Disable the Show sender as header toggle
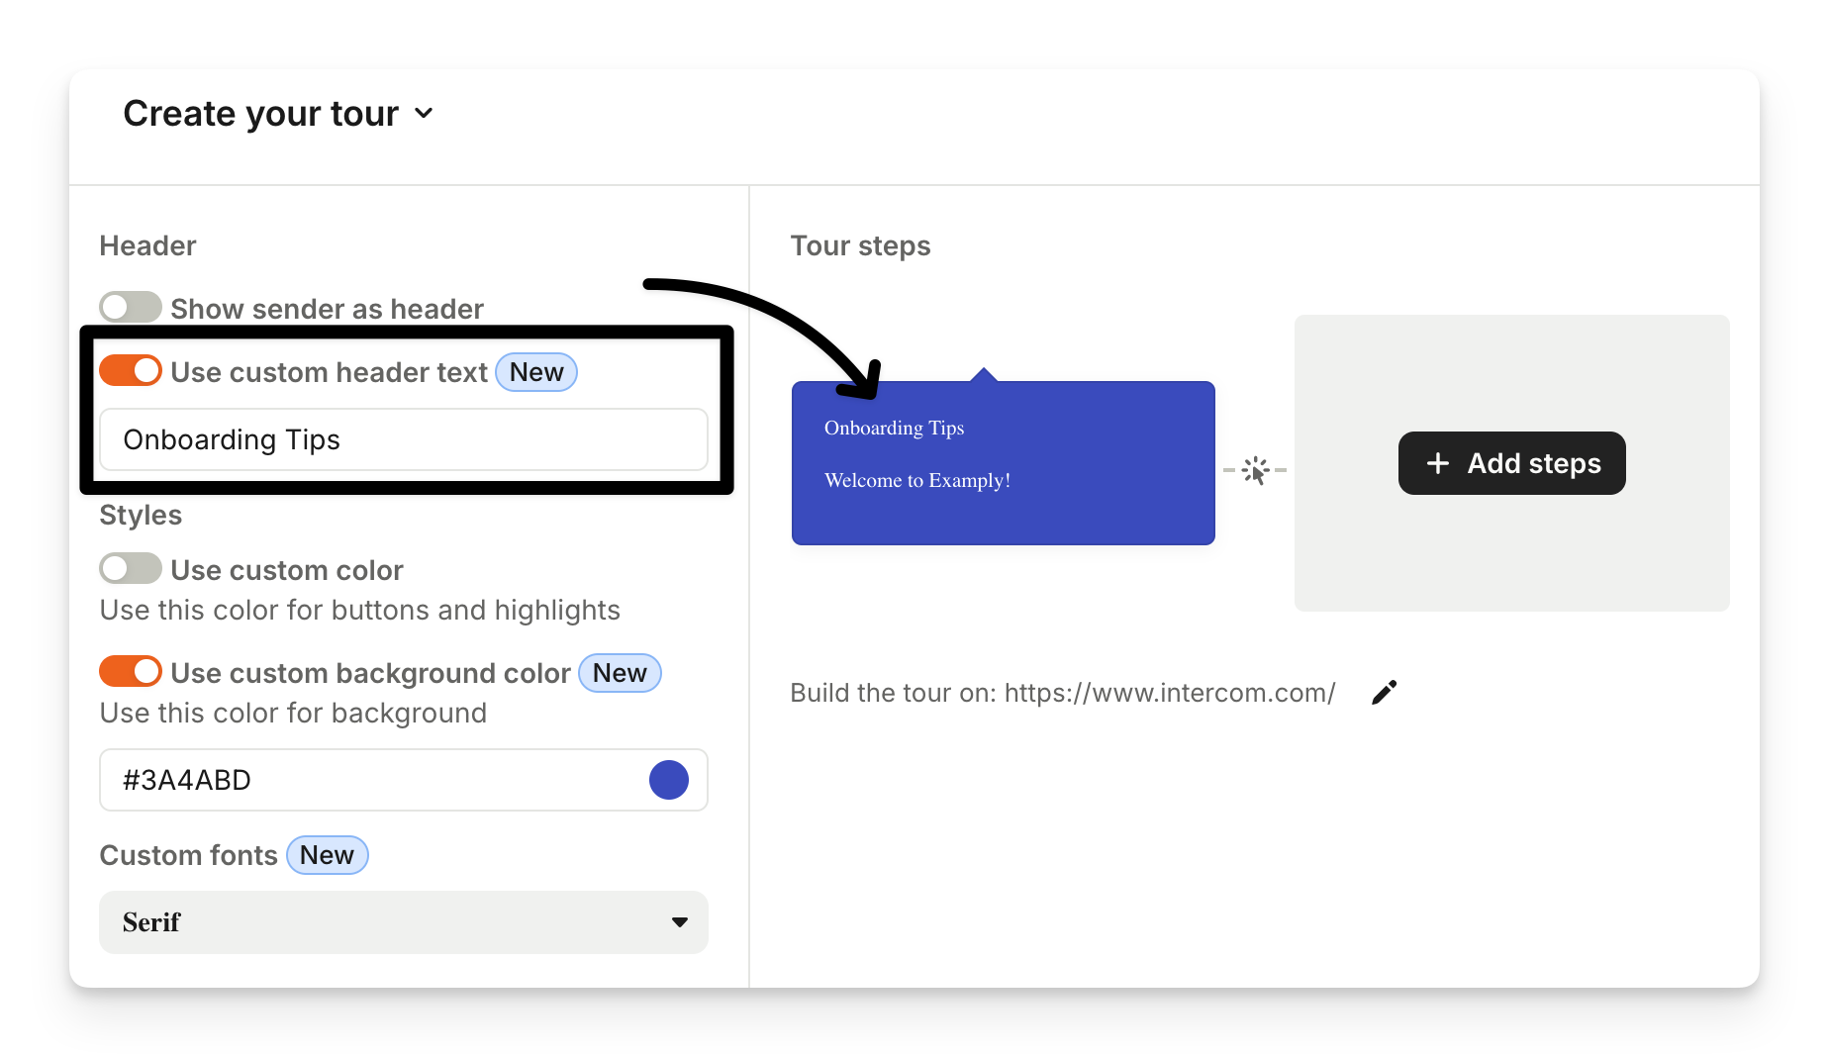Viewport: 1829px width, 1057px height. click(130, 307)
